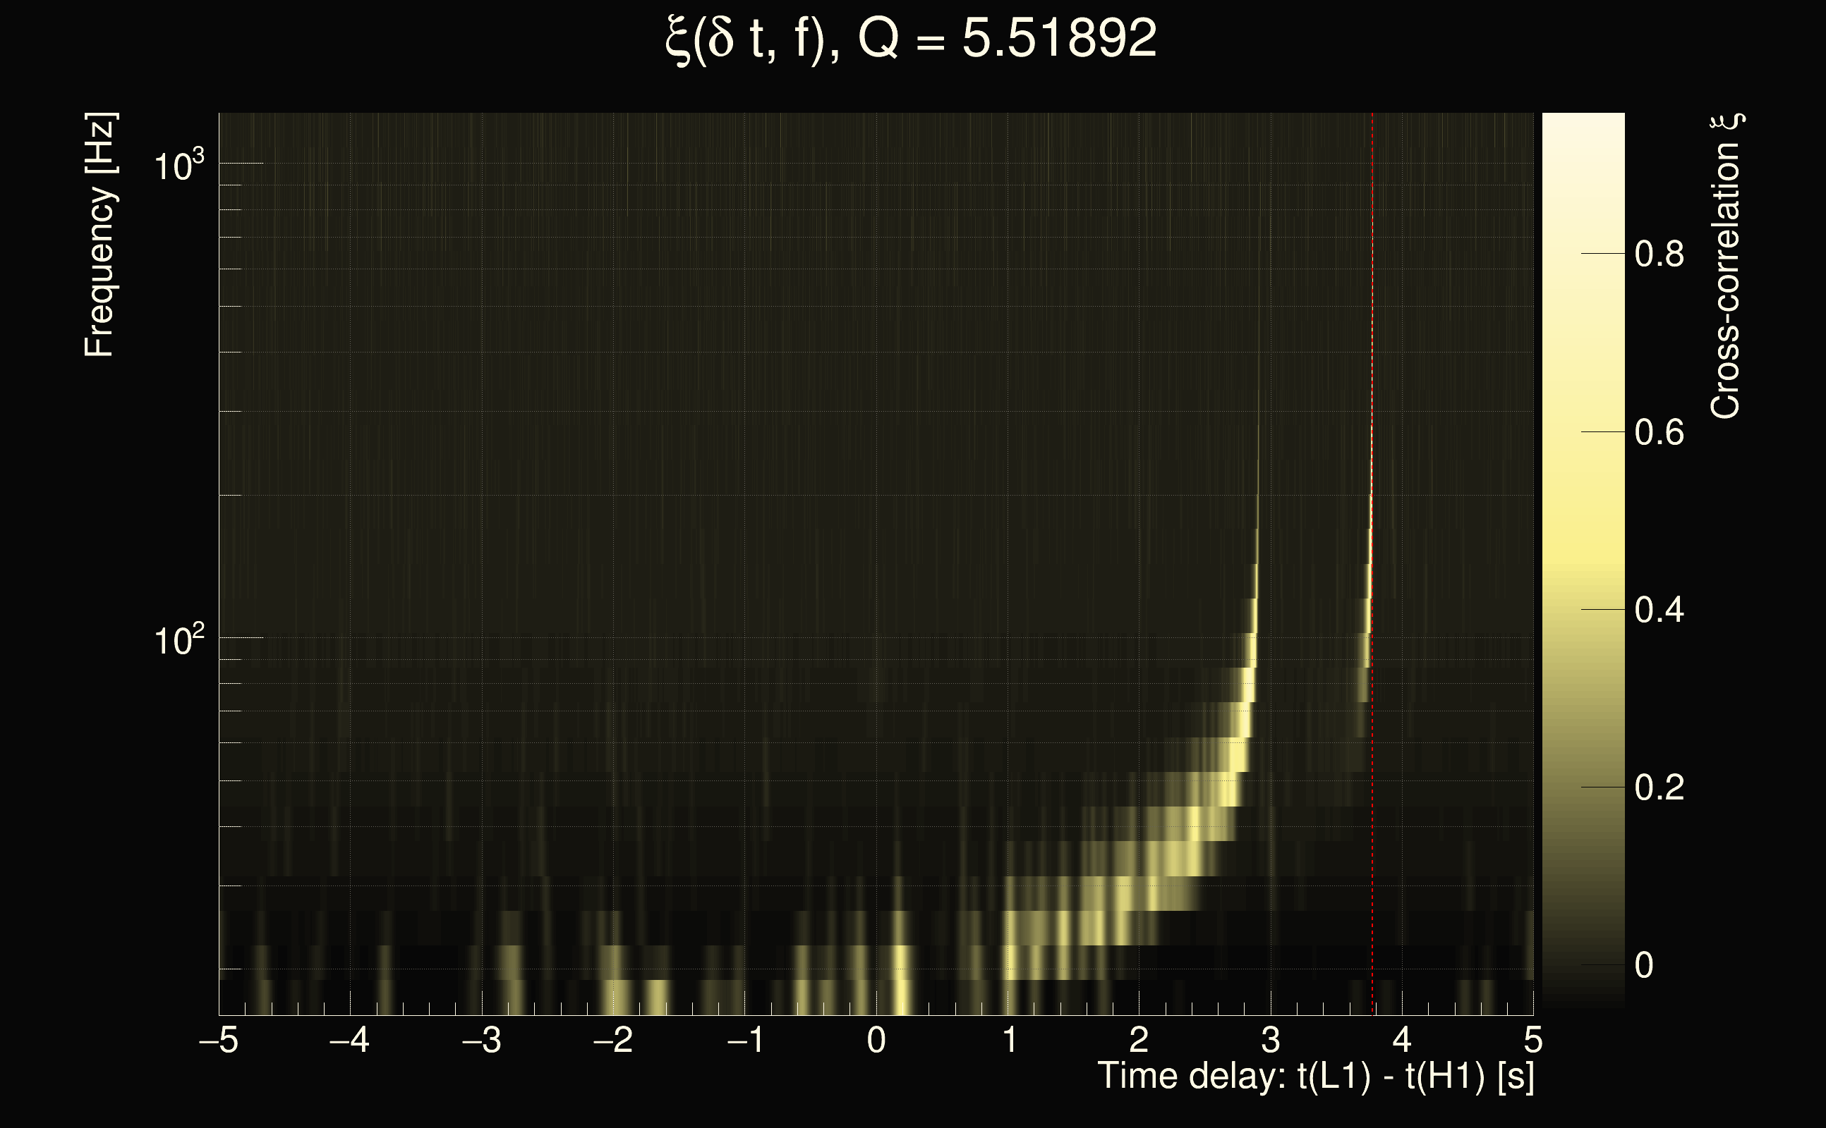1826x1128 pixels.
Task: Click the −2 tick on the time axis
Action: click(613, 1040)
